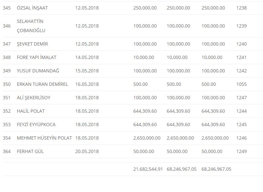Click the total amount 21,682,544.91

point(148,169)
